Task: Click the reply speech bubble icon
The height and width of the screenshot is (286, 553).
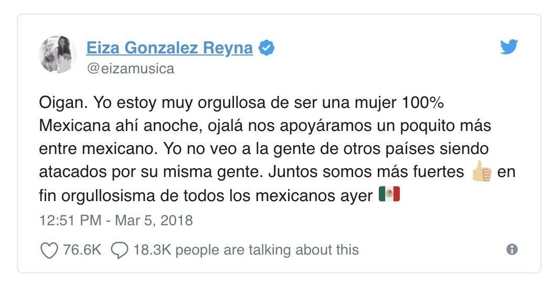Action: pos(119,250)
